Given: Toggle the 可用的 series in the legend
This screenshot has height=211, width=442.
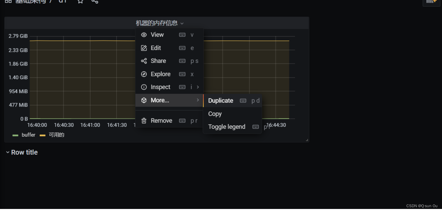Looking at the screenshot, I should coord(57,135).
